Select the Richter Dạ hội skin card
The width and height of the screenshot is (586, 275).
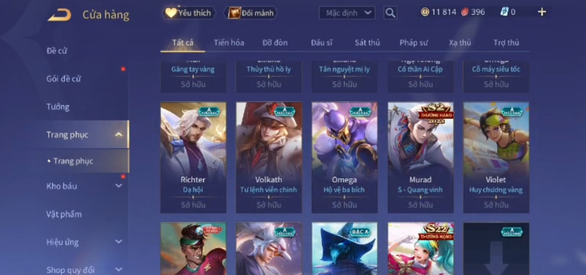coord(193,157)
